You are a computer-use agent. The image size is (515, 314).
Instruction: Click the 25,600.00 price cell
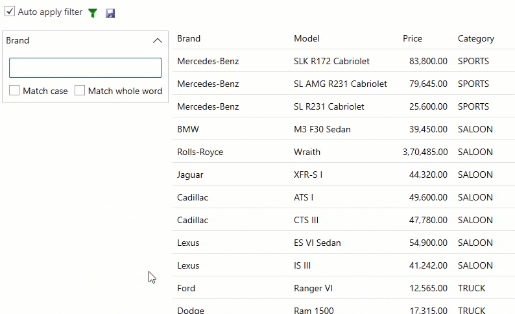pyautogui.click(x=428, y=106)
